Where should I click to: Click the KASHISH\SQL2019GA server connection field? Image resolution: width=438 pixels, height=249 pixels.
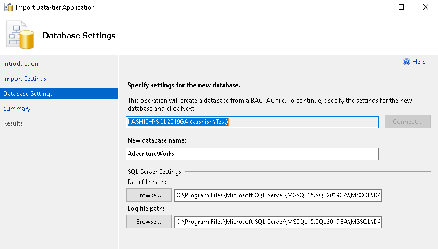[252, 122]
